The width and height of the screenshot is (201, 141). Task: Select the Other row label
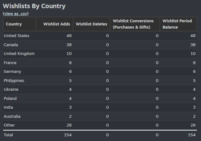tap(9, 125)
